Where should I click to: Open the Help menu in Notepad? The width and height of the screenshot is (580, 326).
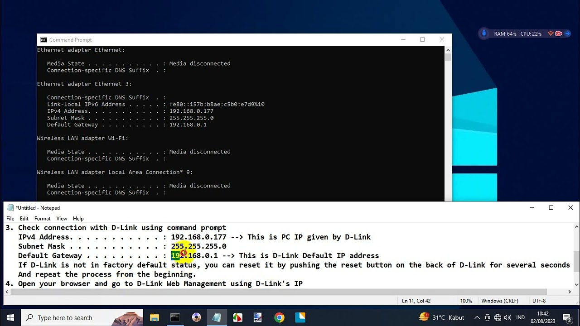pos(78,219)
